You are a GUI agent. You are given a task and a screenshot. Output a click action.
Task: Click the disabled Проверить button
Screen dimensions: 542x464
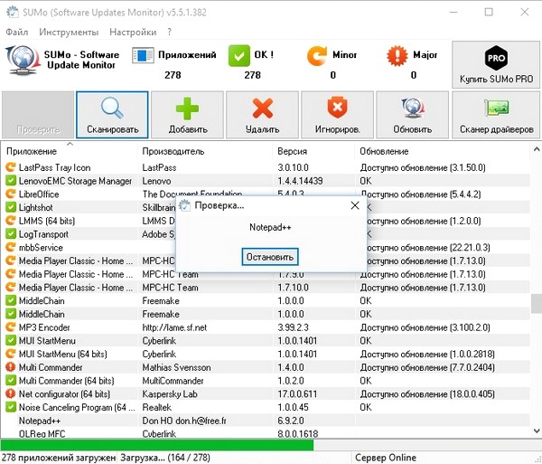pyautogui.click(x=38, y=115)
